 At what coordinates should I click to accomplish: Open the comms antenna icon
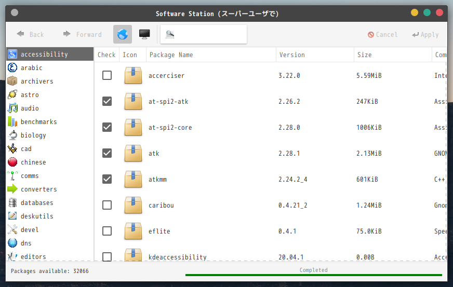point(12,175)
